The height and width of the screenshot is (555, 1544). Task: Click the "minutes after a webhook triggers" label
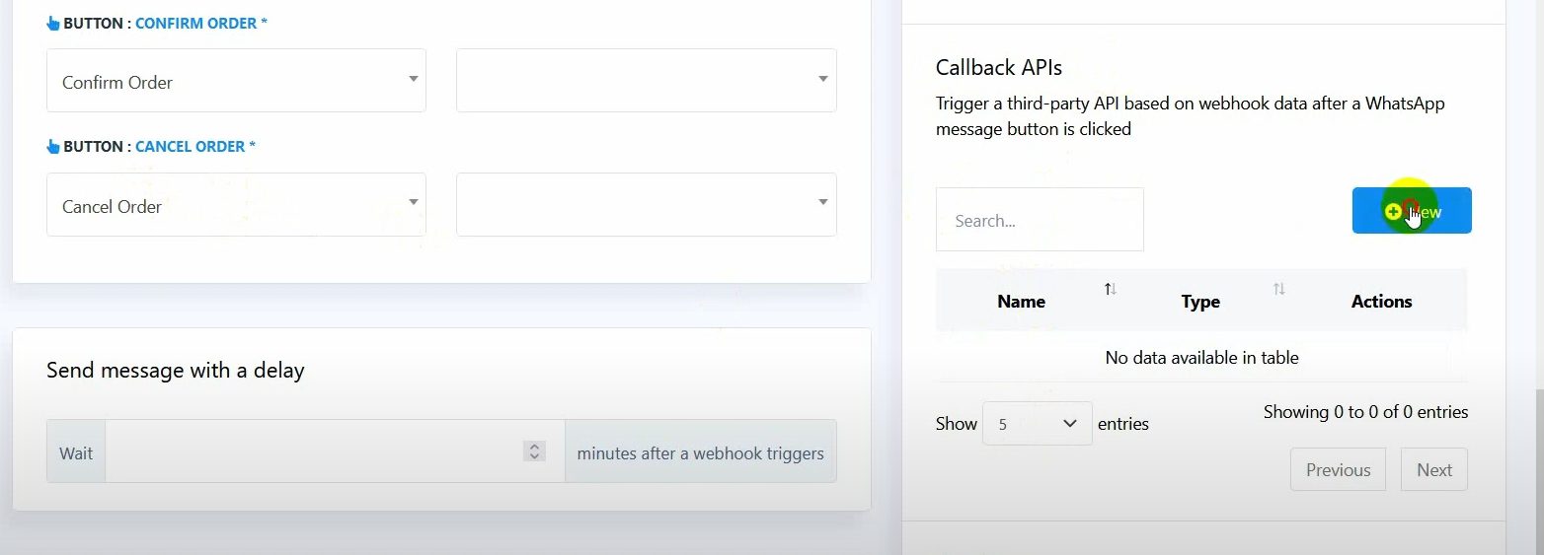[x=700, y=452]
